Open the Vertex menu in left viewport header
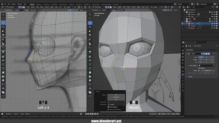Viewport: 219px width, 123px height. [x=47, y=7]
